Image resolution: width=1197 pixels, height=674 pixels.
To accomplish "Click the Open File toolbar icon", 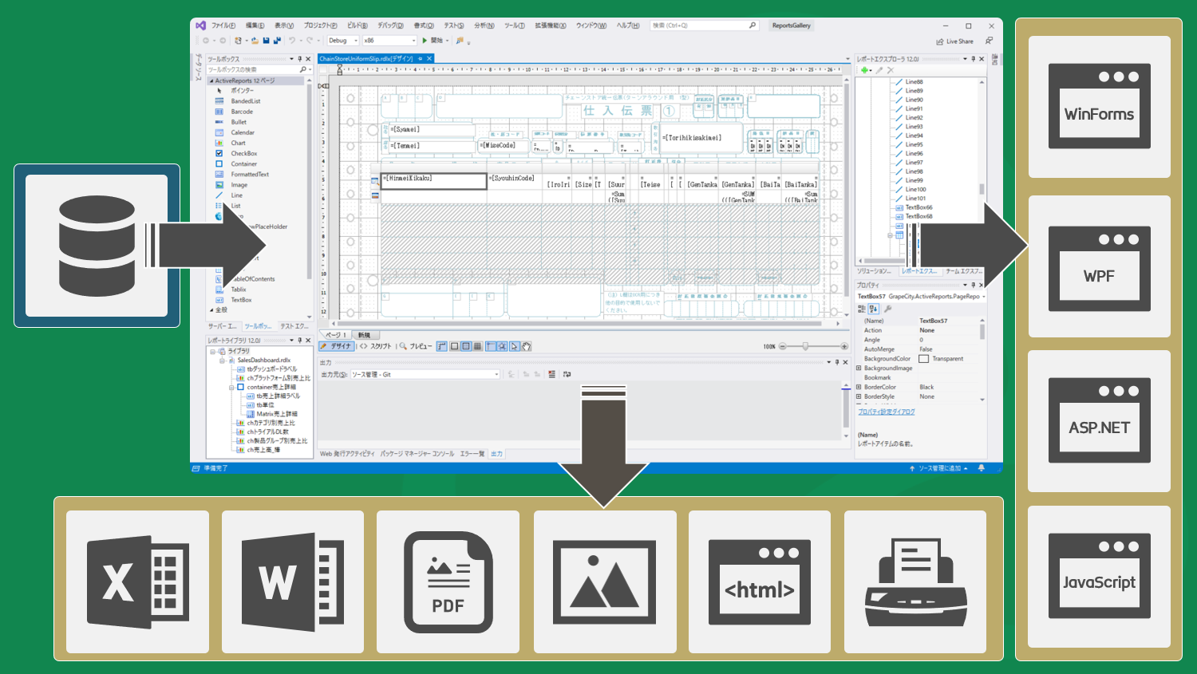I will (255, 40).
